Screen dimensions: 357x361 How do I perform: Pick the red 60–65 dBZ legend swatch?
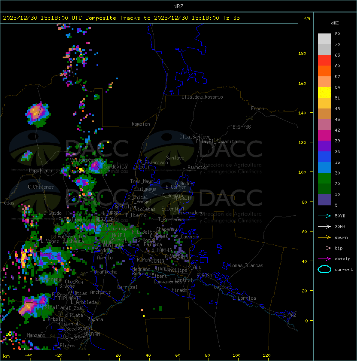(x=324, y=60)
